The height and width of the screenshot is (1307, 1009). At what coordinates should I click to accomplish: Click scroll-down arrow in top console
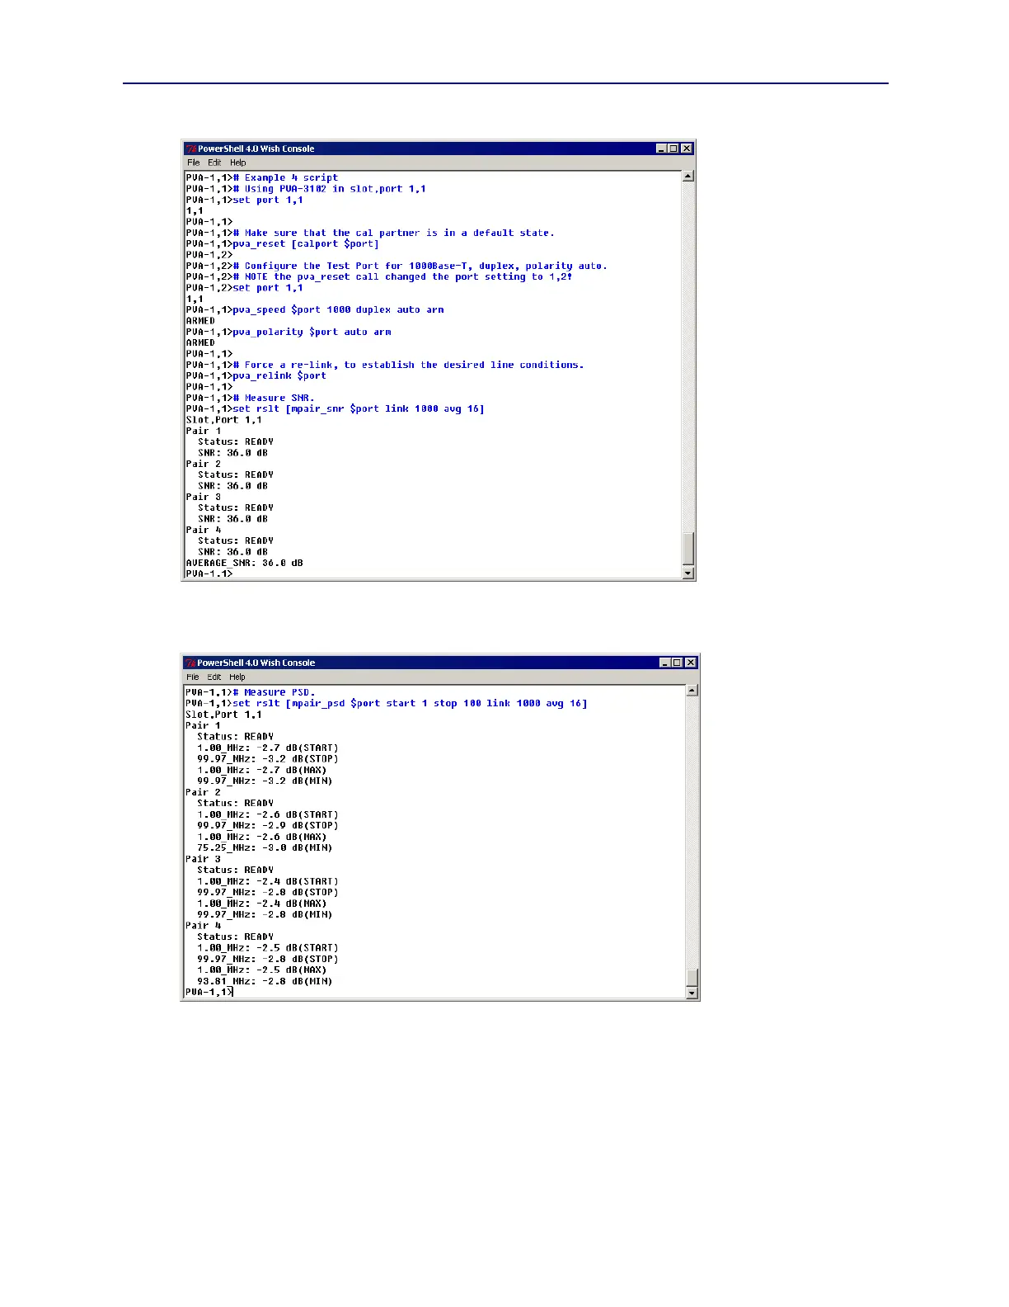pos(688,573)
